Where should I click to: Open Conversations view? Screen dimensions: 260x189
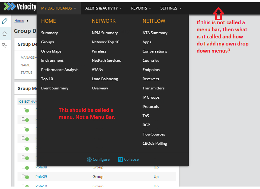tap(155, 51)
